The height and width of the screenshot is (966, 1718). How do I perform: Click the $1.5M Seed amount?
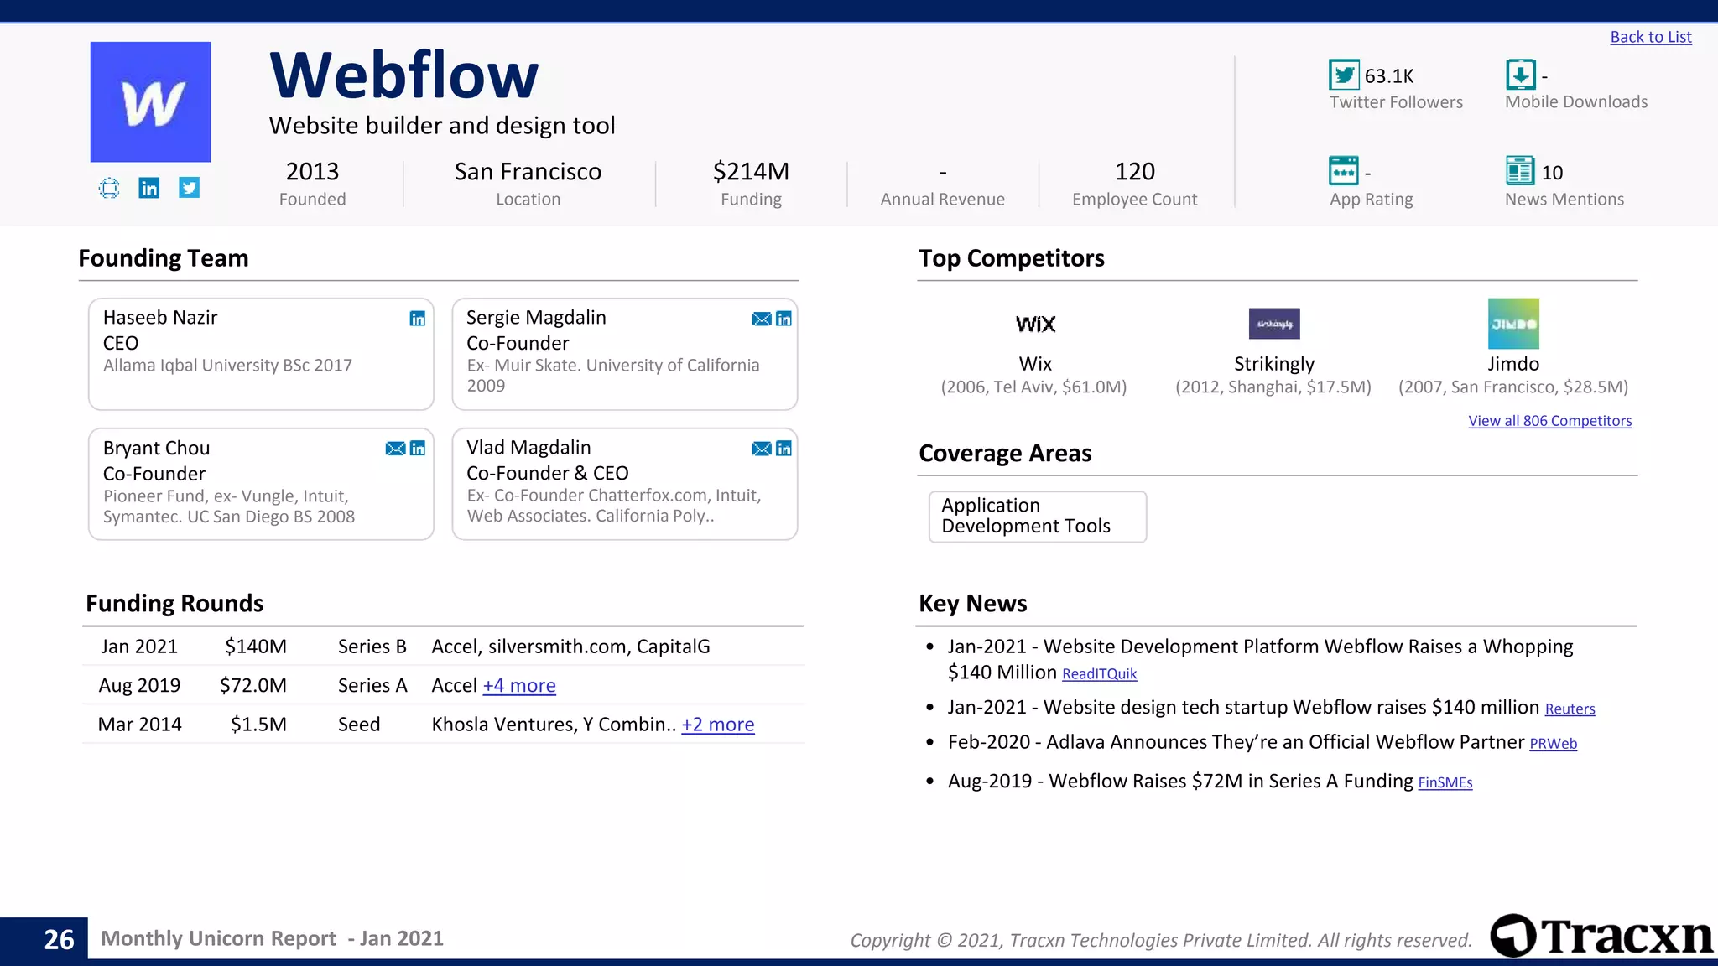258,724
